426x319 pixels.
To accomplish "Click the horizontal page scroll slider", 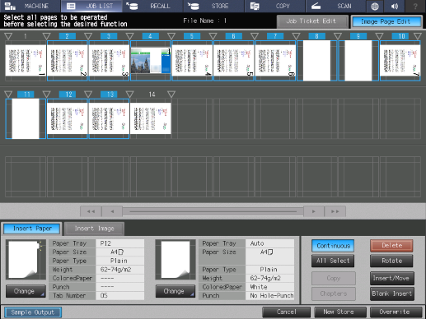I will [213, 211].
